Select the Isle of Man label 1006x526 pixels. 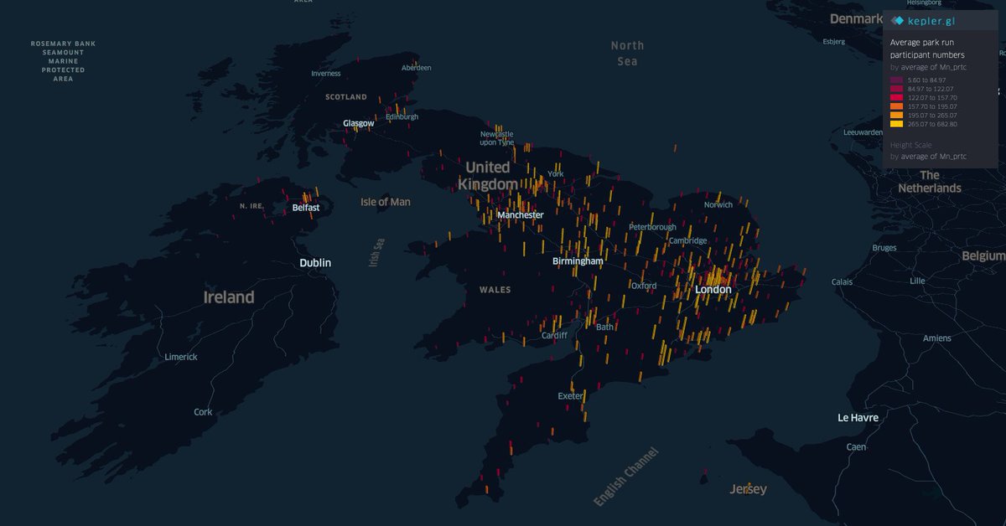(385, 202)
